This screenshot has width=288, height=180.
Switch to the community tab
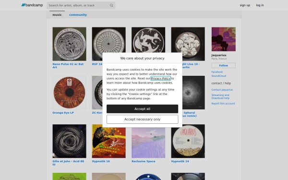tap(78, 15)
